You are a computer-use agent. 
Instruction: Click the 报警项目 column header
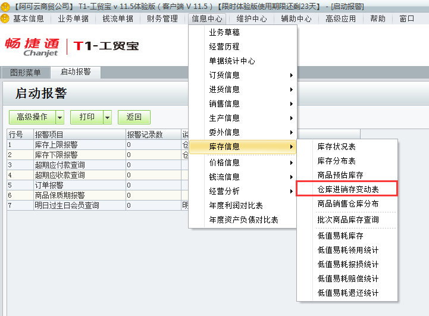click(80, 134)
